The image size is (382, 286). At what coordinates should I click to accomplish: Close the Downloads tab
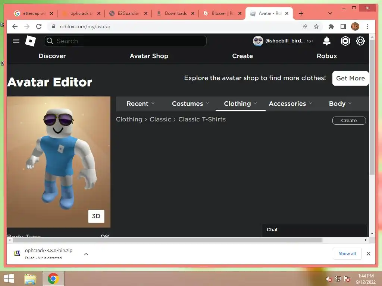193,13
